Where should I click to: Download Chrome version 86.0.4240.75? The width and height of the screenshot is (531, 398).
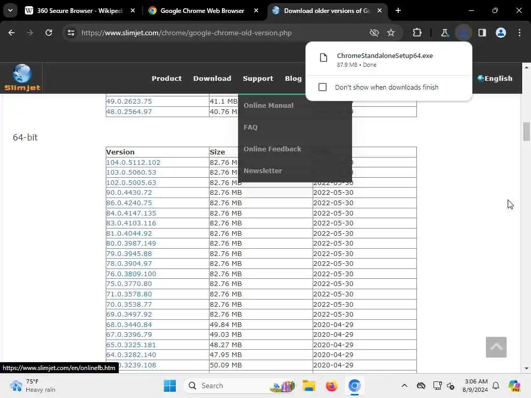(x=129, y=203)
